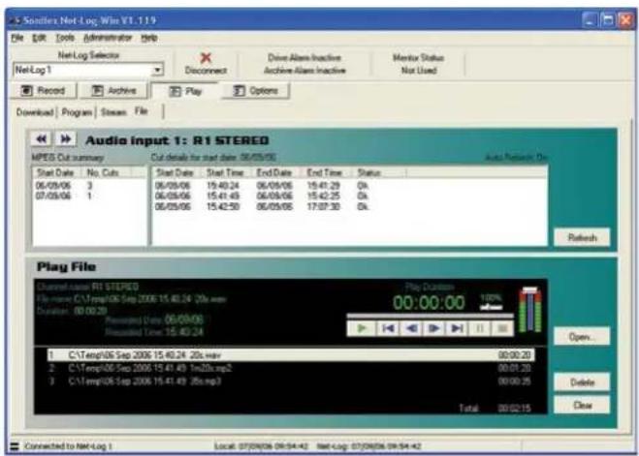Select cut starting at 15:40:24
This screenshot has height=456, width=639.
point(349,186)
